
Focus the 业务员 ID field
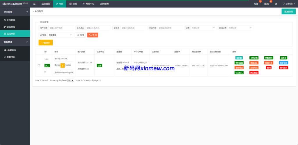pos(133,28)
